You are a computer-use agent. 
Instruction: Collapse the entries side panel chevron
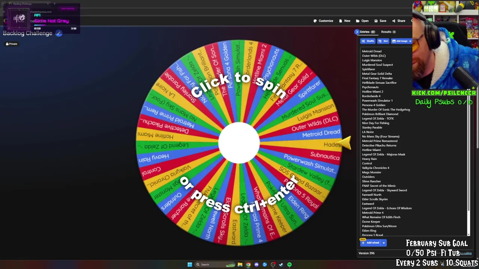[x=357, y=32]
